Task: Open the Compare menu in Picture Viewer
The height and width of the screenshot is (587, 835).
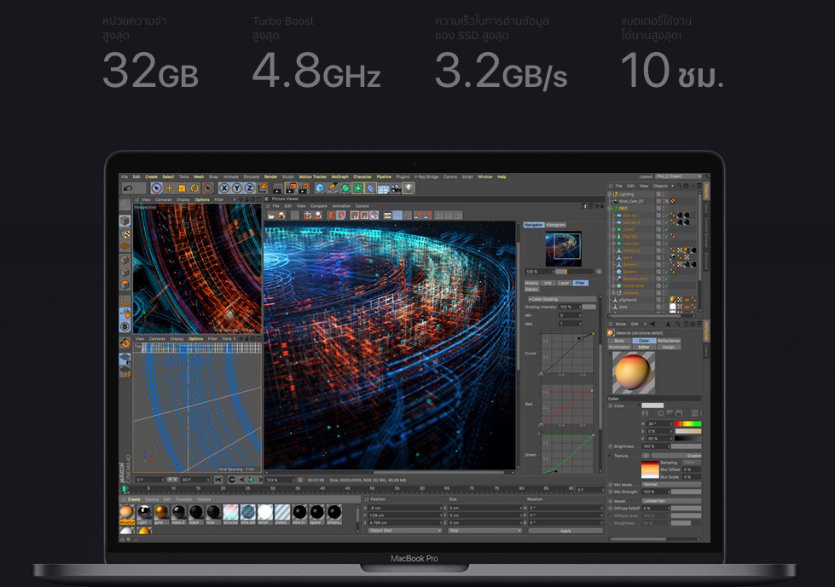Action: click(x=318, y=206)
